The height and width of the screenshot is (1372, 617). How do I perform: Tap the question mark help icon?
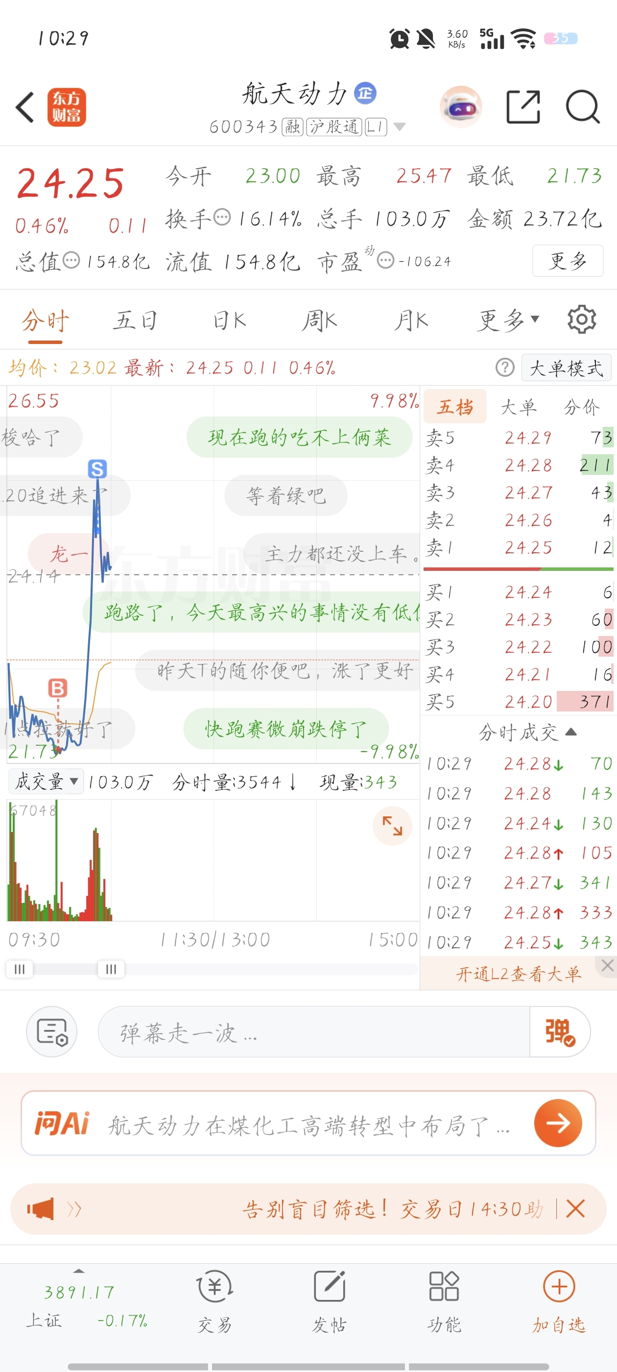click(x=505, y=367)
